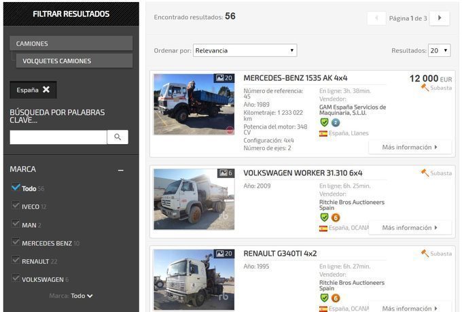Click the Spain flag in the Volkswagen Worker listing
This screenshot has height=312, width=462.
[x=323, y=228]
